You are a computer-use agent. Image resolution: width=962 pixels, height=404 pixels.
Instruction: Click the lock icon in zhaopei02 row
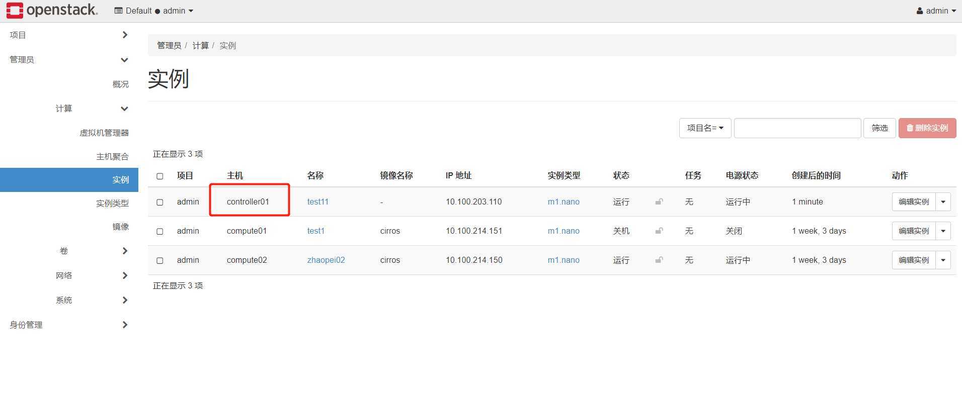pos(659,260)
